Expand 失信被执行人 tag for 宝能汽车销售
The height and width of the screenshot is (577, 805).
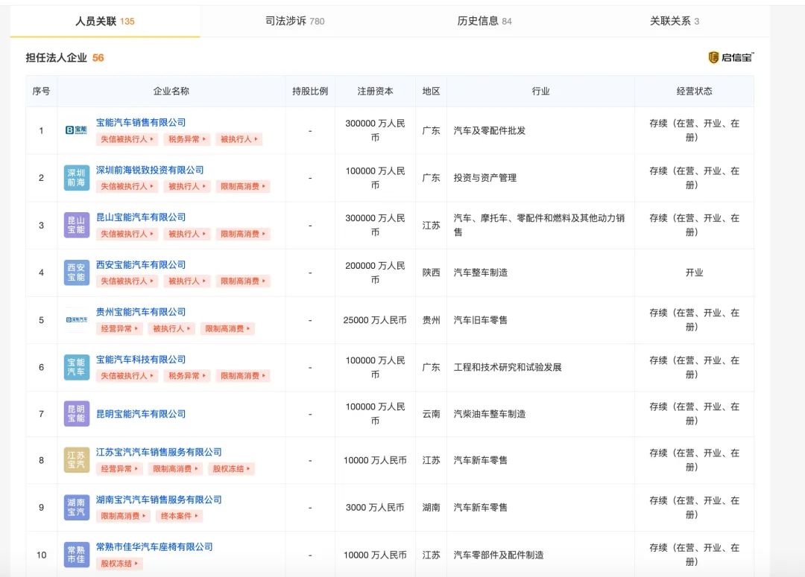coord(127,139)
